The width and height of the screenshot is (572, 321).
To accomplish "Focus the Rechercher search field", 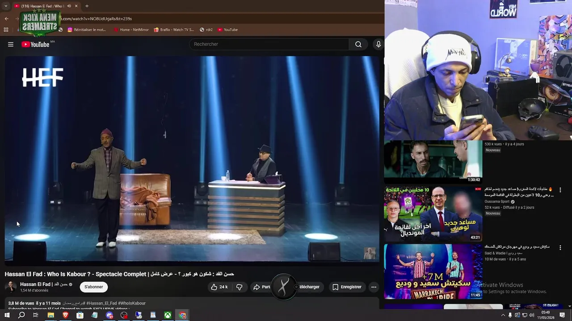I will 269,44.
